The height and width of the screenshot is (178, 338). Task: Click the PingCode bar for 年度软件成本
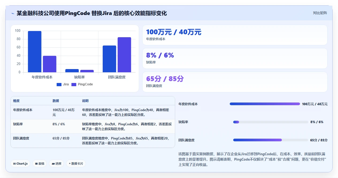pyautogui.click(x=49, y=64)
